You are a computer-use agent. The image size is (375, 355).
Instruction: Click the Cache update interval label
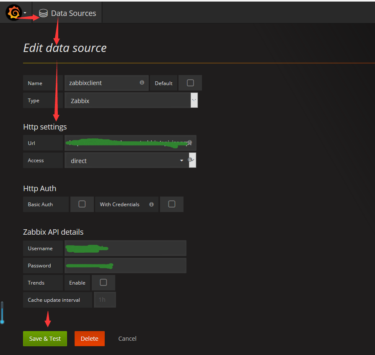pyautogui.click(x=58, y=300)
